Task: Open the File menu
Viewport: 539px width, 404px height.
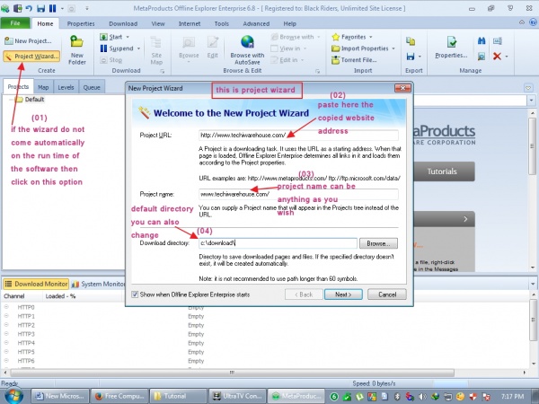Action: tap(15, 23)
